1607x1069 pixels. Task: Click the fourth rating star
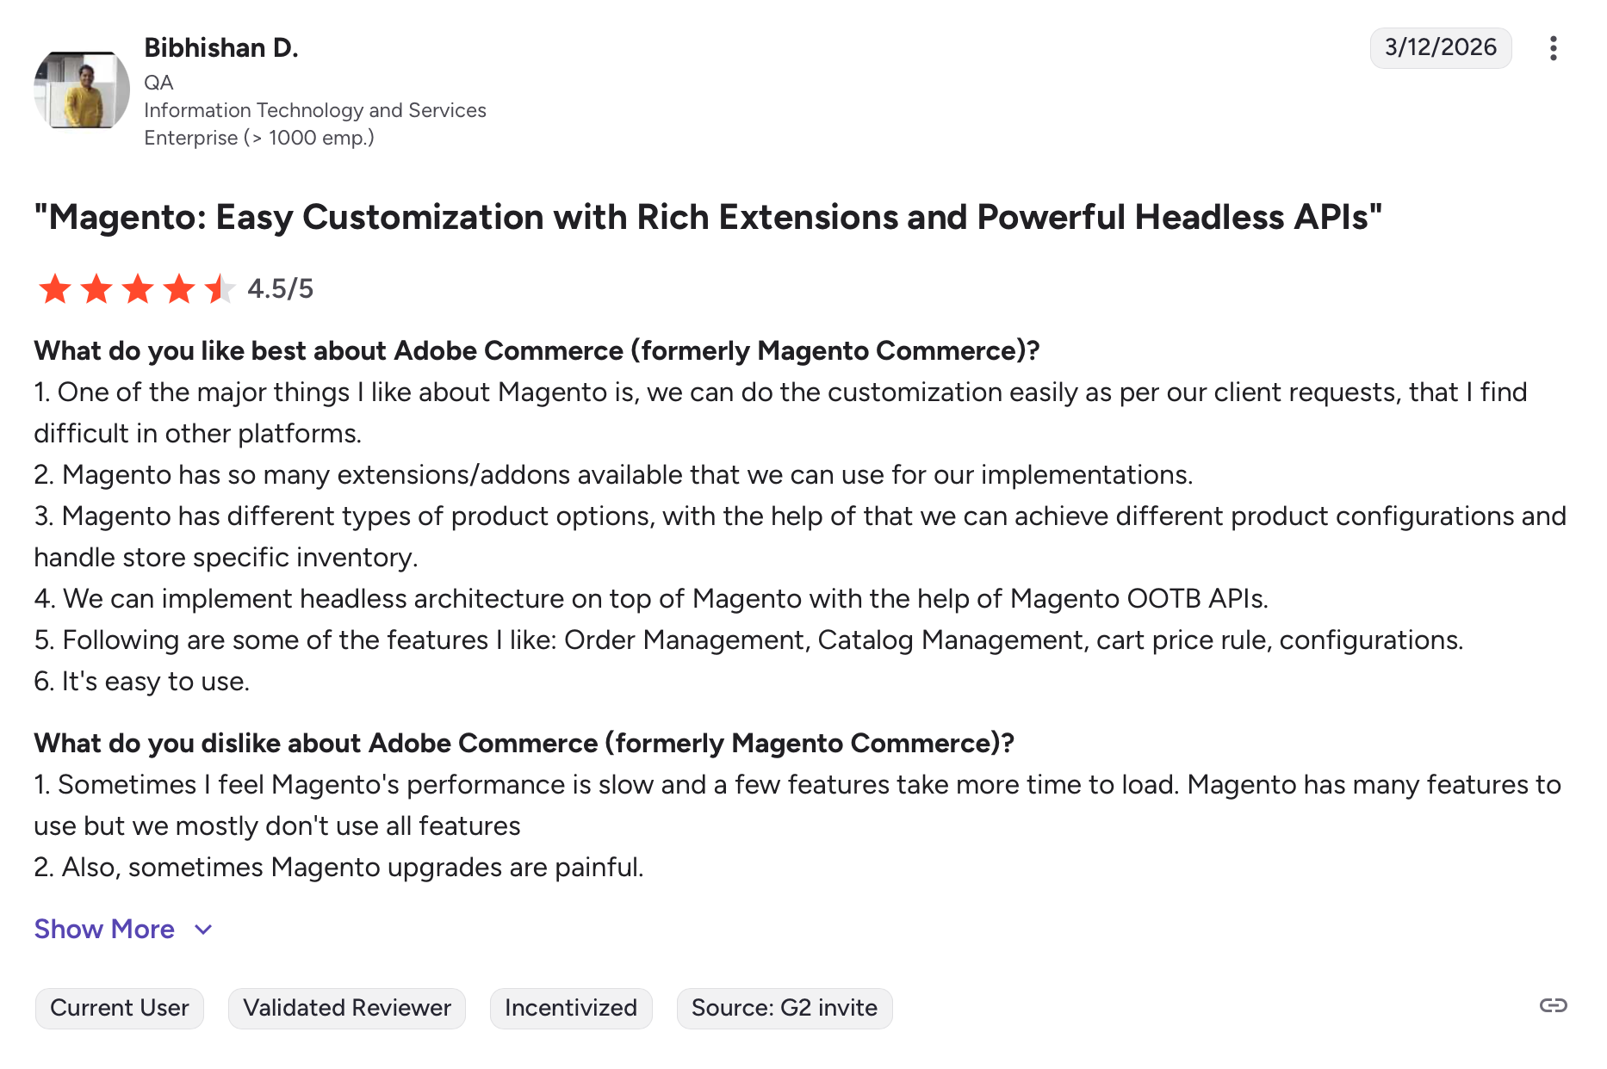coord(179,289)
